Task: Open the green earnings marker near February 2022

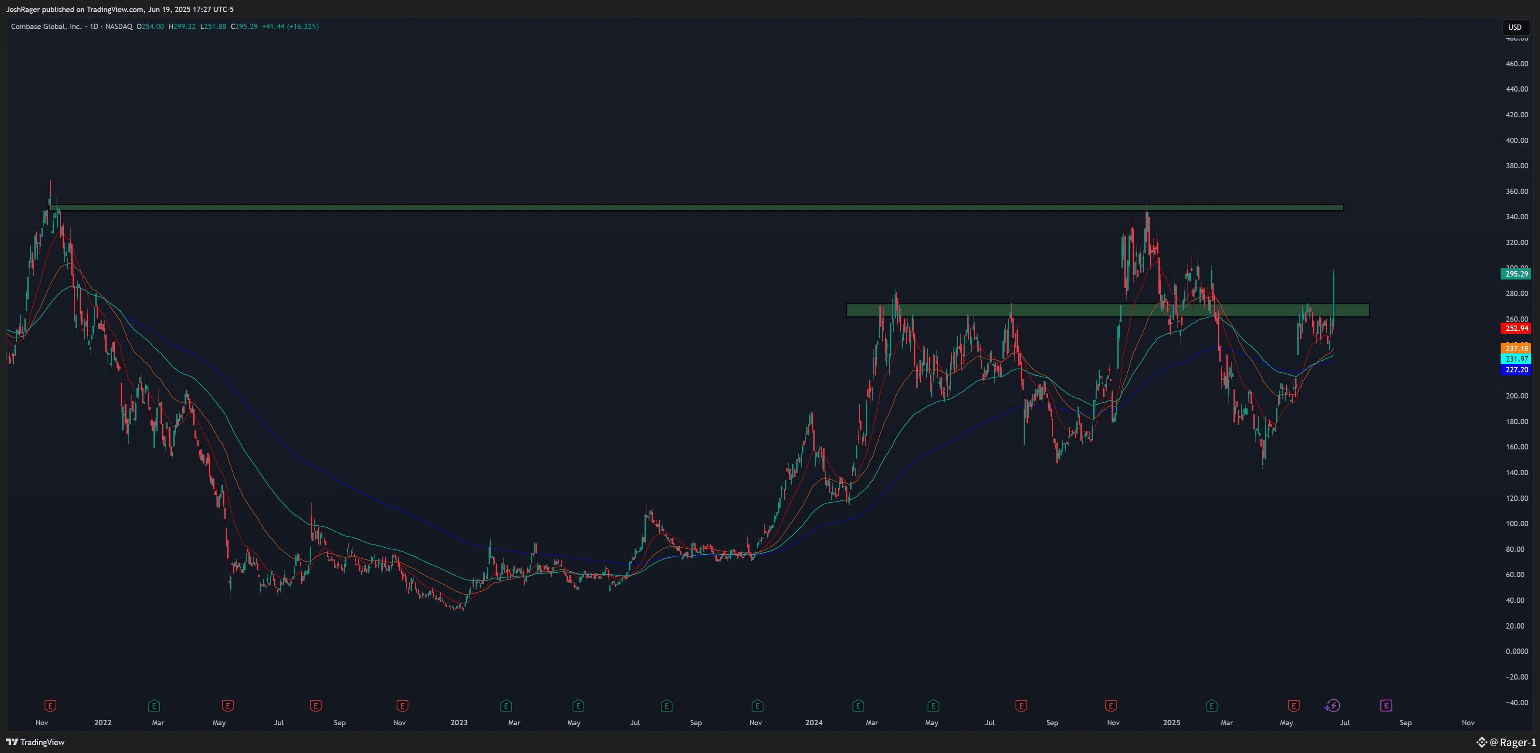Action: [x=153, y=706]
